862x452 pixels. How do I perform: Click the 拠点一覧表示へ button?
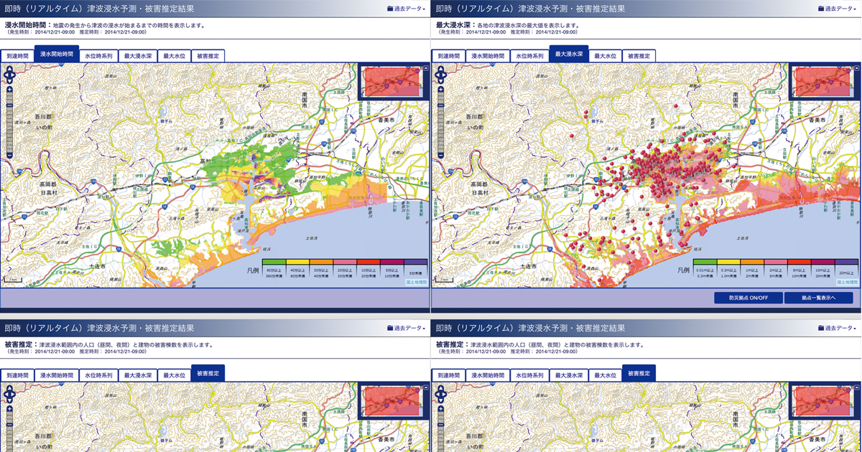coord(818,298)
